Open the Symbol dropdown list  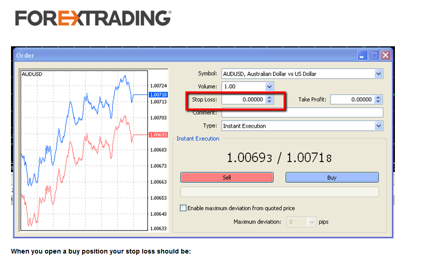click(x=378, y=74)
